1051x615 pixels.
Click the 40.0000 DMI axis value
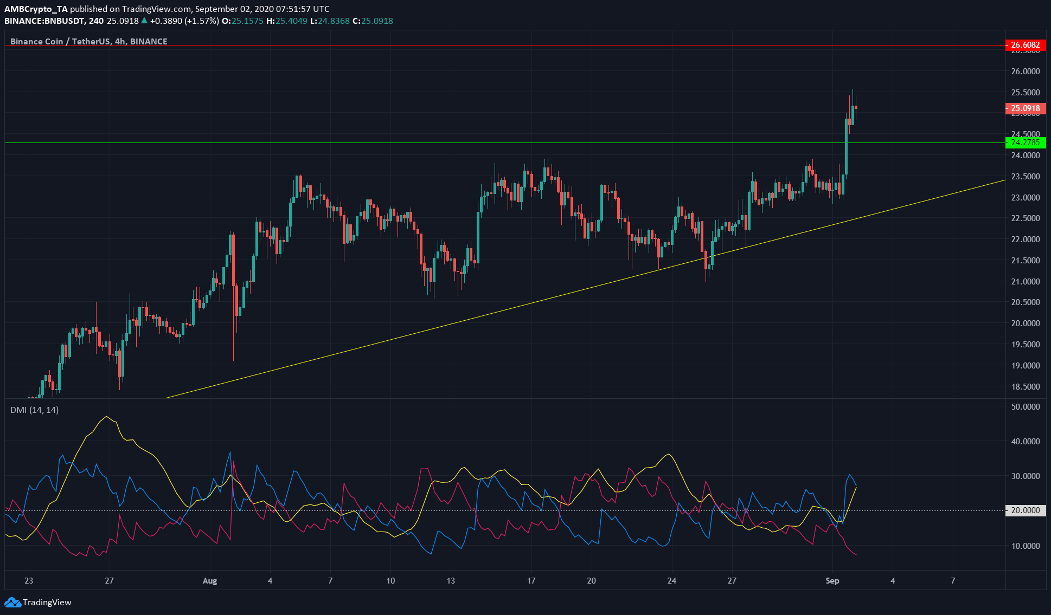coord(1026,442)
